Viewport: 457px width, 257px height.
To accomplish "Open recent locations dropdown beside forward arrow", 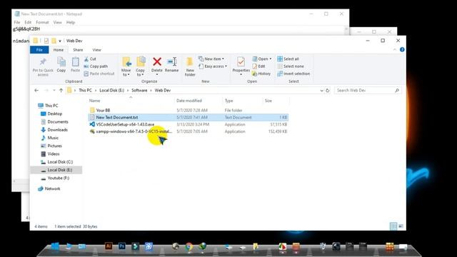I will [x=54, y=91].
